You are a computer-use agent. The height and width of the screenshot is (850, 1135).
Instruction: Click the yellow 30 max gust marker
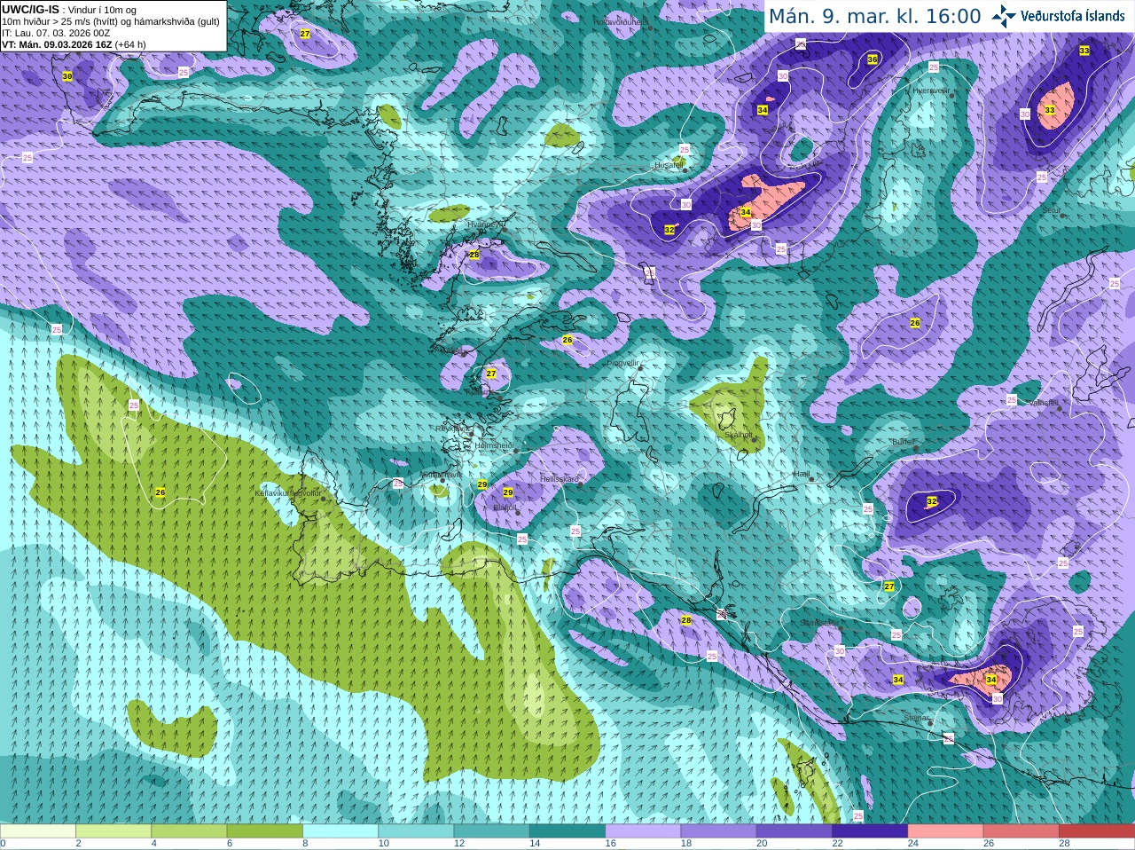pos(67,77)
